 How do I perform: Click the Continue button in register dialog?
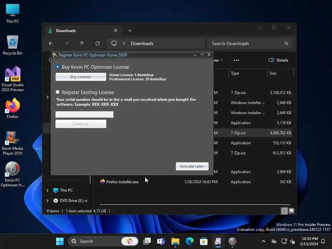point(81,124)
